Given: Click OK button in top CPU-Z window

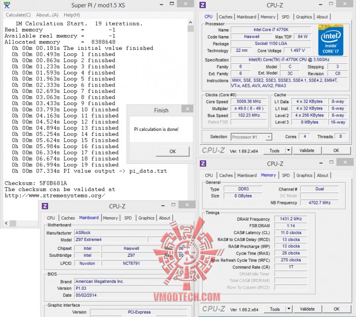Looking at the screenshot, I should [x=336, y=150].
